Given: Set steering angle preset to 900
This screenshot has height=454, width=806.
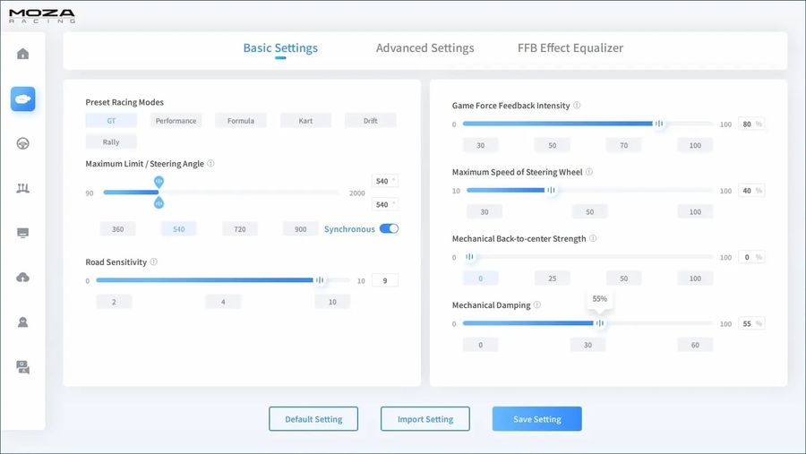Looking at the screenshot, I should pyautogui.click(x=301, y=229).
